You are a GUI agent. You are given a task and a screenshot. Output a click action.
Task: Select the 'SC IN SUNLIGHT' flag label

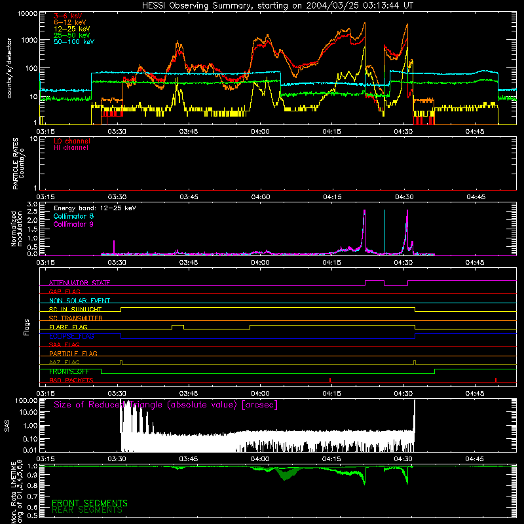tap(75, 309)
